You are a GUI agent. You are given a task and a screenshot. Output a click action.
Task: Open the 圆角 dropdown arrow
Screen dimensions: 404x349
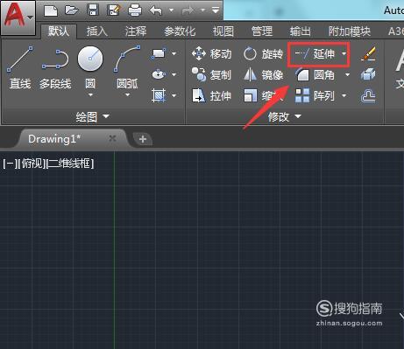(347, 75)
